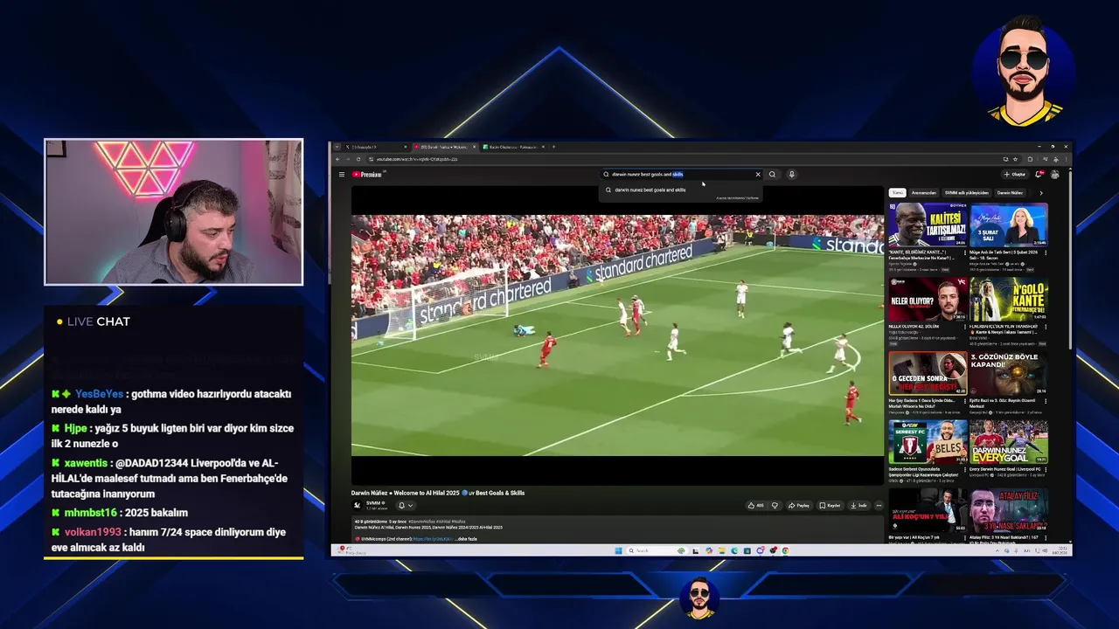Open options for the Kante Kalitesi video
The height and width of the screenshot is (629, 1119).
click(964, 252)
